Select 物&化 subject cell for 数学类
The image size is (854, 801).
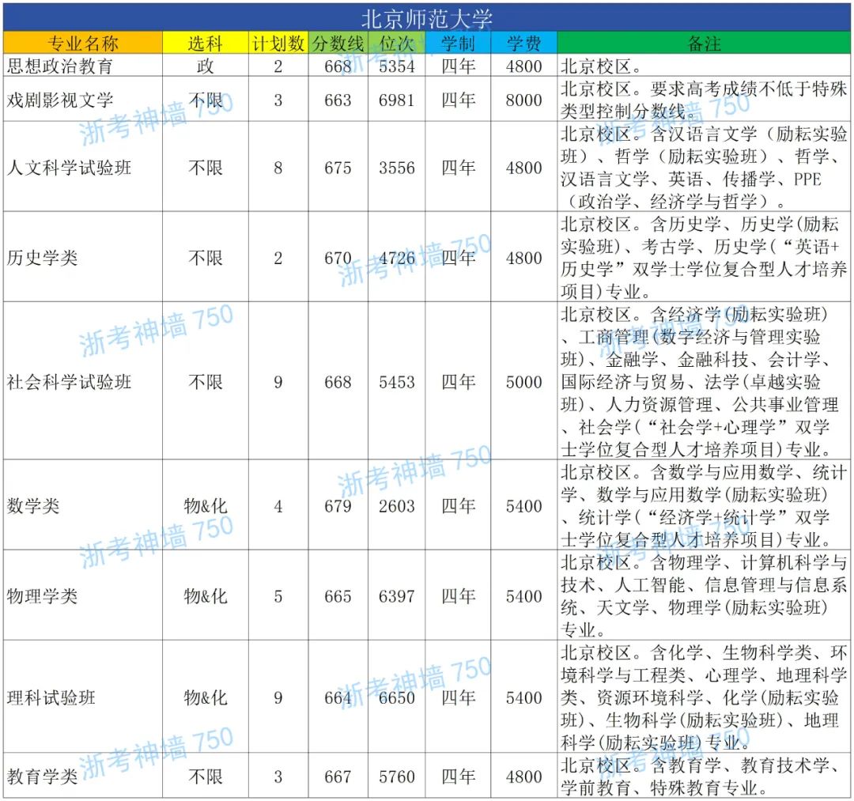[x=206, y=506]
